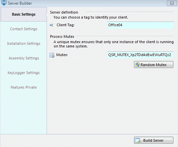Click the window icon on Build Server button

pyautogui.click(x=138, y=140)
